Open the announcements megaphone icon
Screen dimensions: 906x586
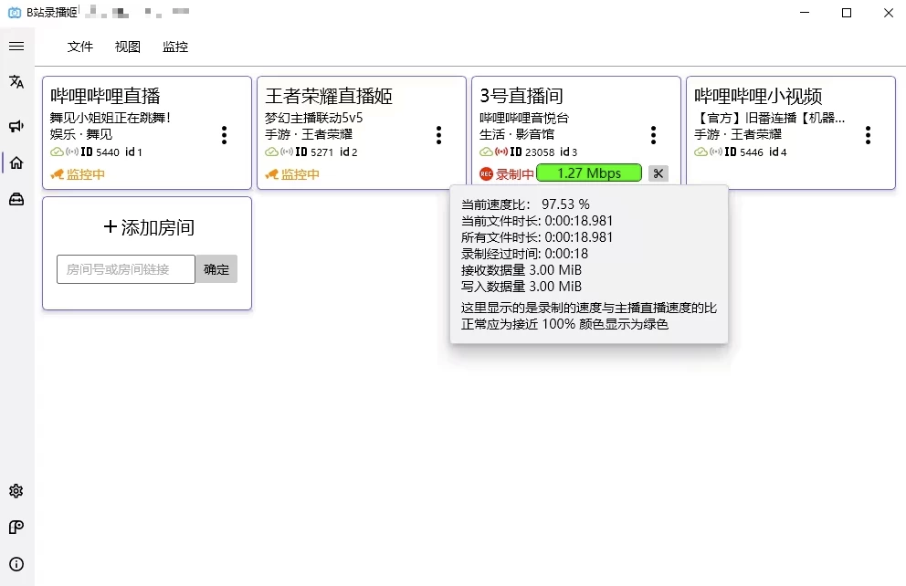[16, 126]
